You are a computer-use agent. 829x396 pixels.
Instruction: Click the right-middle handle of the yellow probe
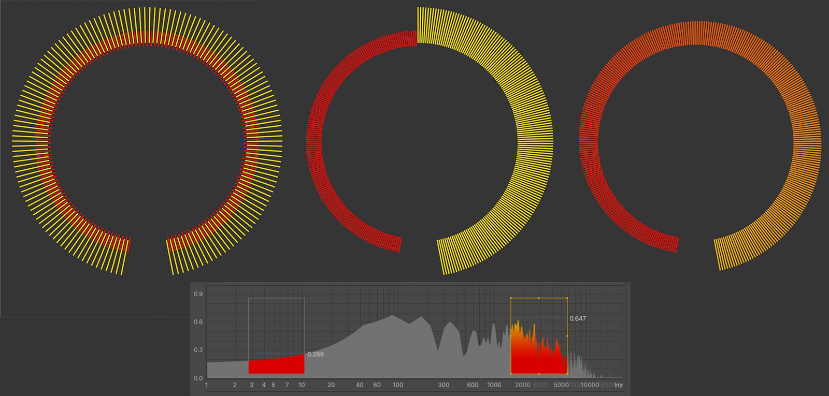[x=567, y=336]
